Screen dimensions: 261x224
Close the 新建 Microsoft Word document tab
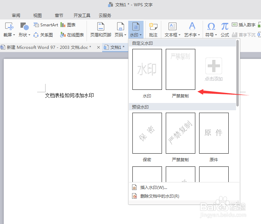click(98, 47)
